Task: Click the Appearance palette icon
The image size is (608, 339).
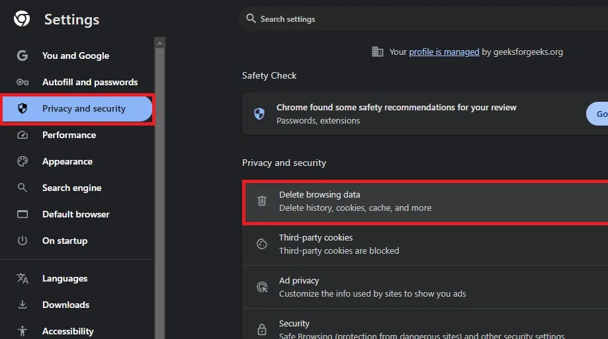Action: 22,161
